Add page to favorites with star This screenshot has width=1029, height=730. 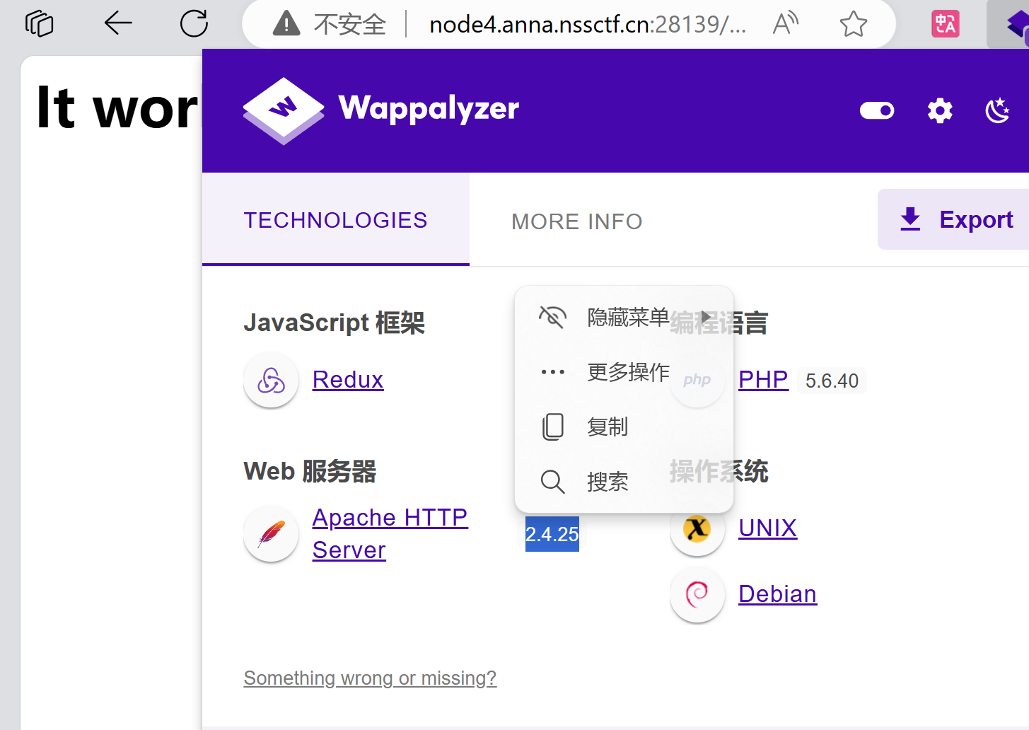[x=853, y=24]
